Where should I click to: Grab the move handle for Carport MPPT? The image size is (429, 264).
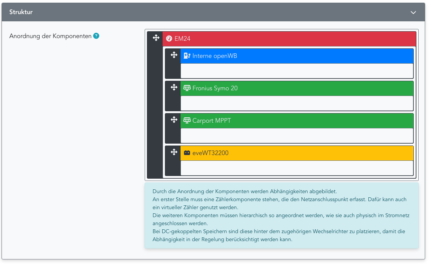[174, 120]
